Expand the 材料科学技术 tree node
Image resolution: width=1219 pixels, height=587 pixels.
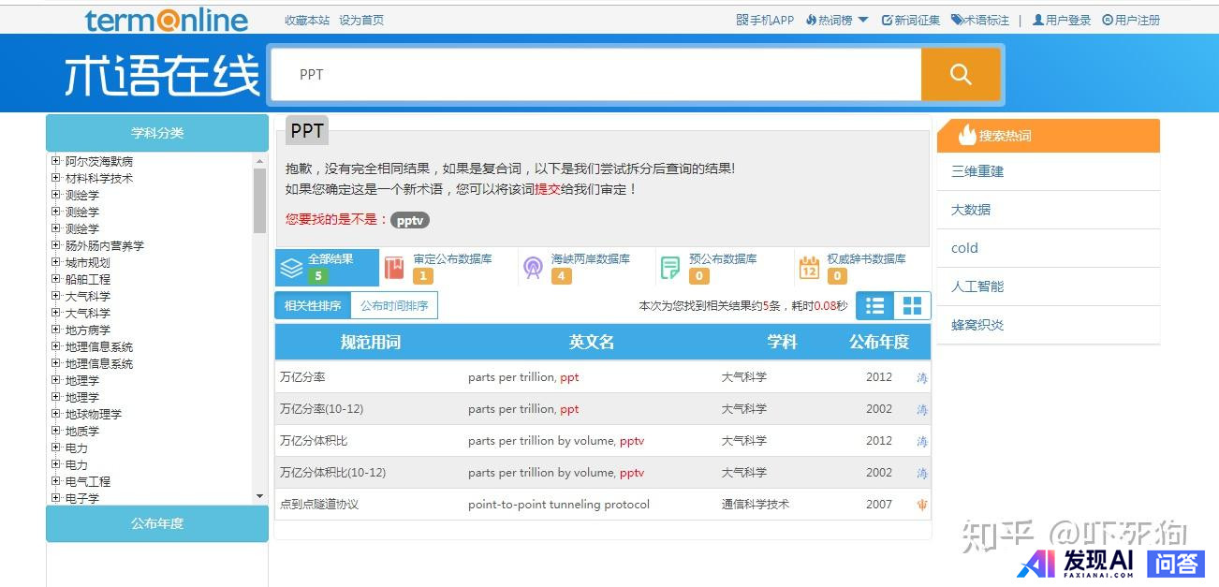[56, 178]
